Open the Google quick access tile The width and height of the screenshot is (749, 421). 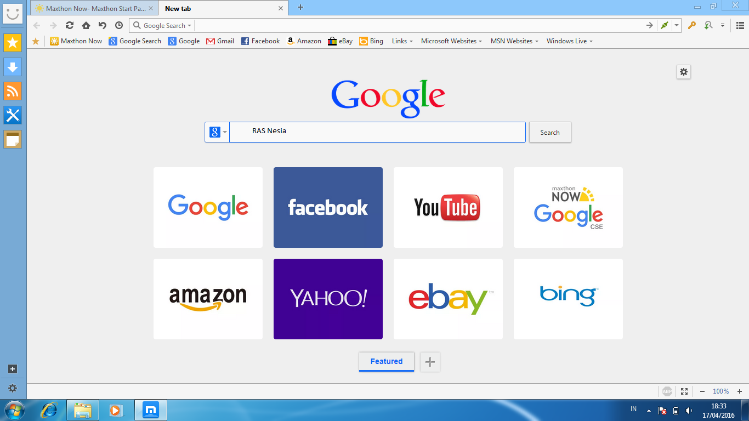(208, 207)
